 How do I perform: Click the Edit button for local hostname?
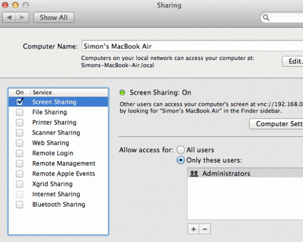point(292,61)
